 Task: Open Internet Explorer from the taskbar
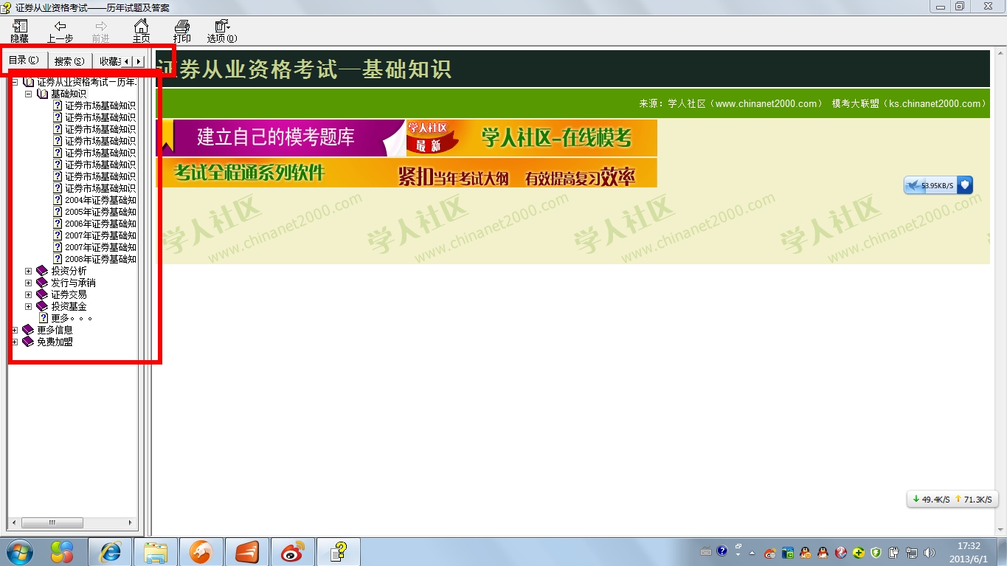(x=110, y=552)
